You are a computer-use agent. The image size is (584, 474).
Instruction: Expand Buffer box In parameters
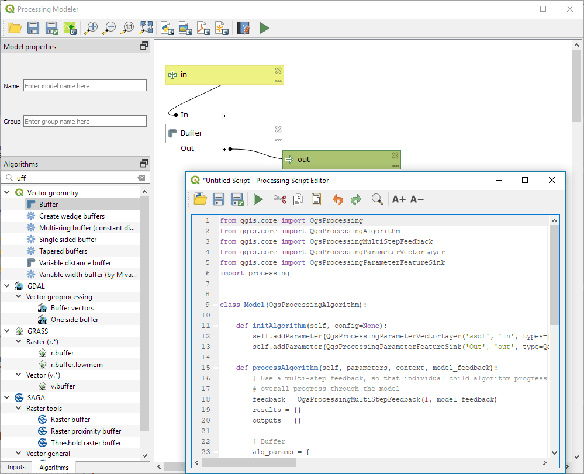click(x=224, y=116)
